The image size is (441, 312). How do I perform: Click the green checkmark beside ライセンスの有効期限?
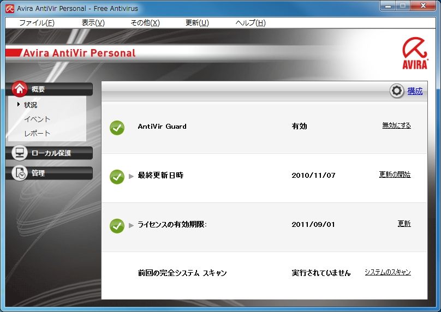117,226
